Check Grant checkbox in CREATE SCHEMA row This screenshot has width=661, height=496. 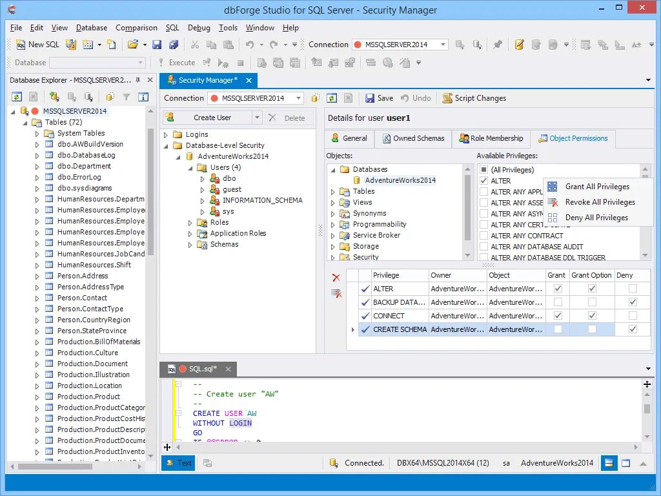(x=558, y=329)
